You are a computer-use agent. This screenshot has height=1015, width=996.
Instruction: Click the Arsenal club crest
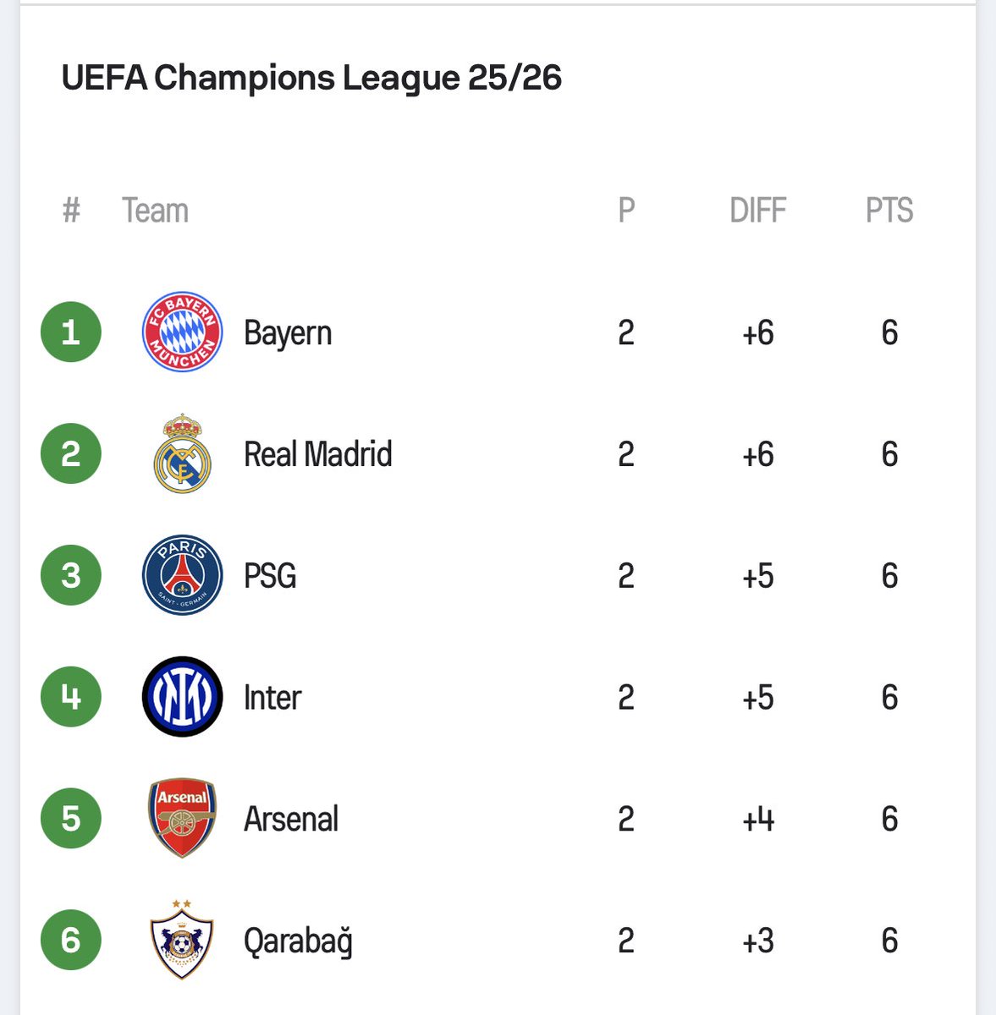pos(182,818)
